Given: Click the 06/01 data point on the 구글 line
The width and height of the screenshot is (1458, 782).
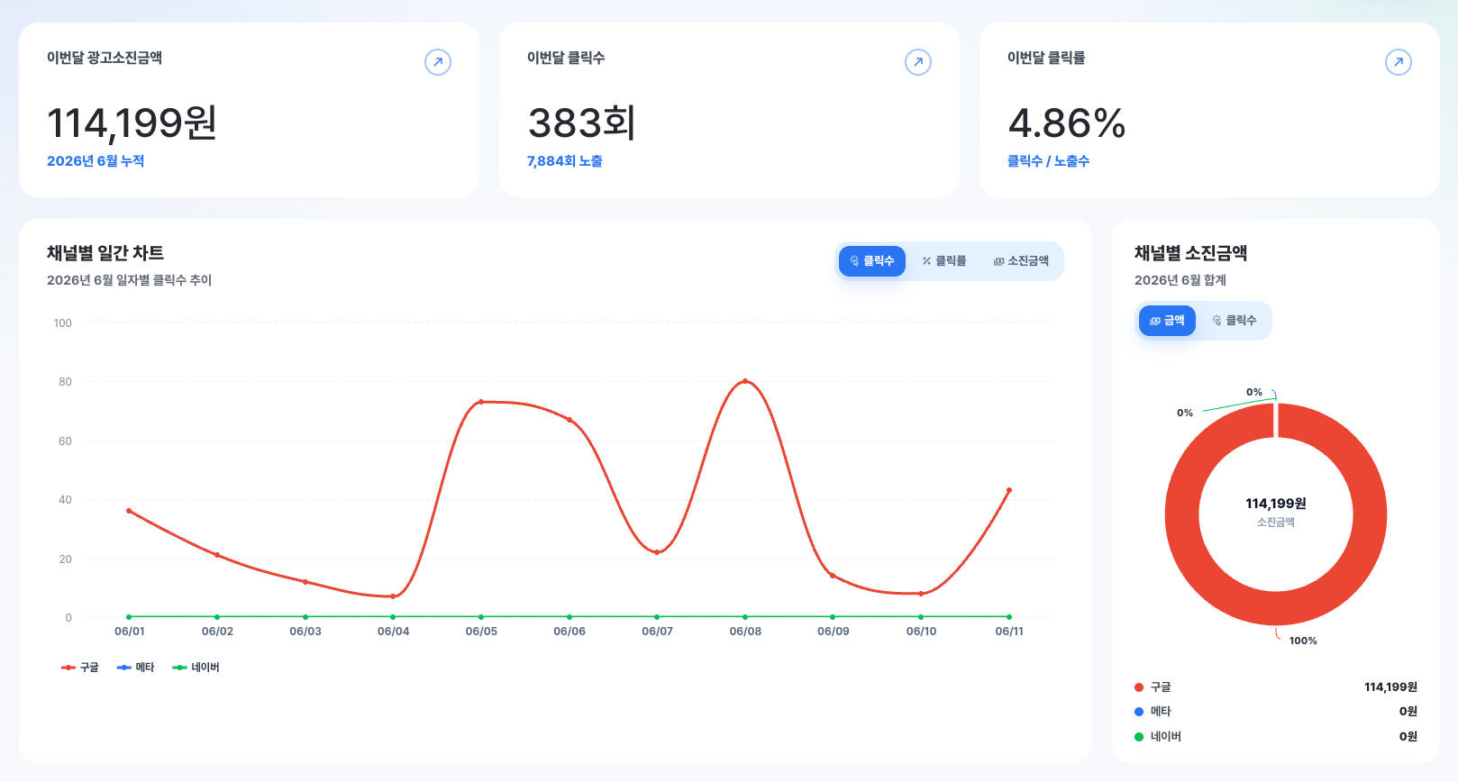Looking at the screenshot, I should click(129, 511).
